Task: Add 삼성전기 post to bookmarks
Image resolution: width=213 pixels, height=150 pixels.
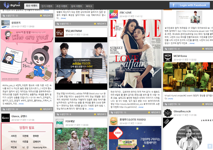Action: tap(46, 109)
